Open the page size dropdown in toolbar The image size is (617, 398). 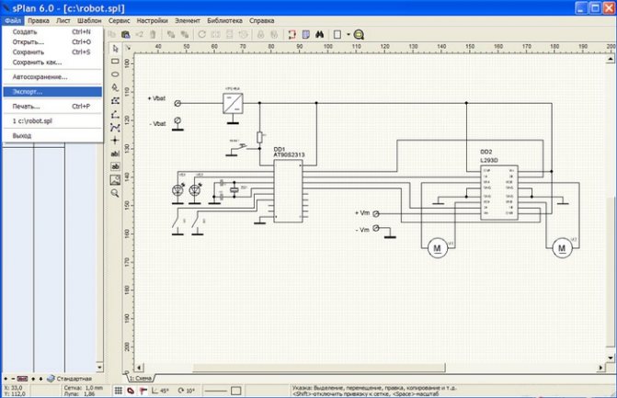pos(347,34)
